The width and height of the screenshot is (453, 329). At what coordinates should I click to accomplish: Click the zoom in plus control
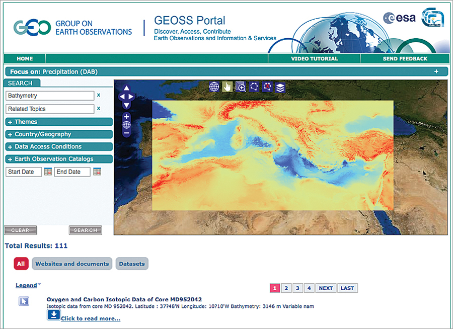(126, 117)
